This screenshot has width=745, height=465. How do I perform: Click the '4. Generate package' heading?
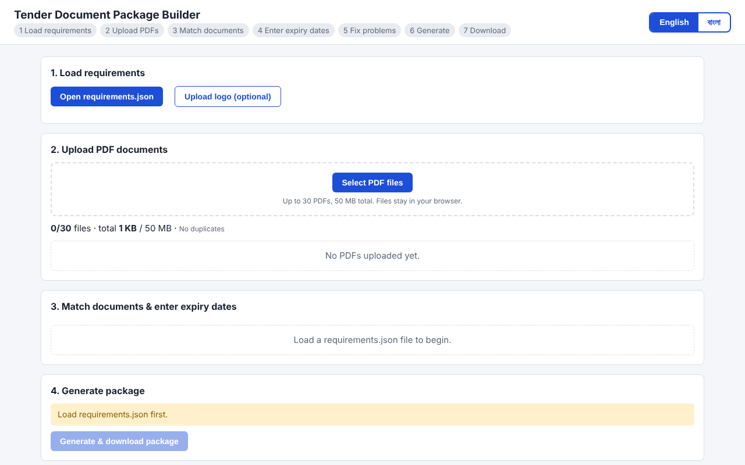98,391
